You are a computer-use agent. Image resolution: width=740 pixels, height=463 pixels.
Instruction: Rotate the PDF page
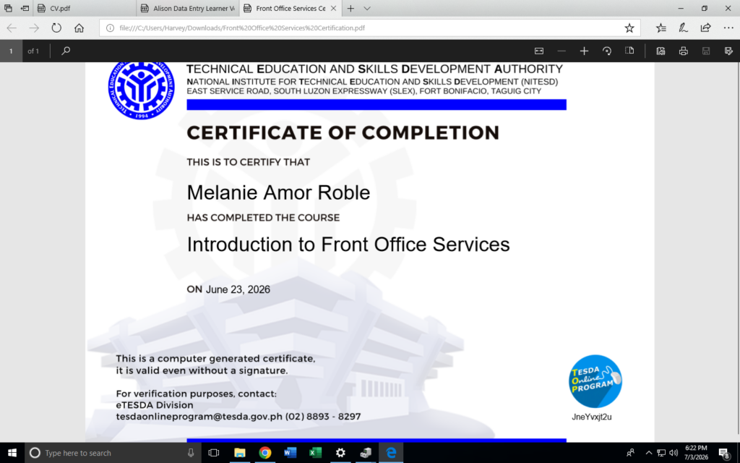pos(607,51)
